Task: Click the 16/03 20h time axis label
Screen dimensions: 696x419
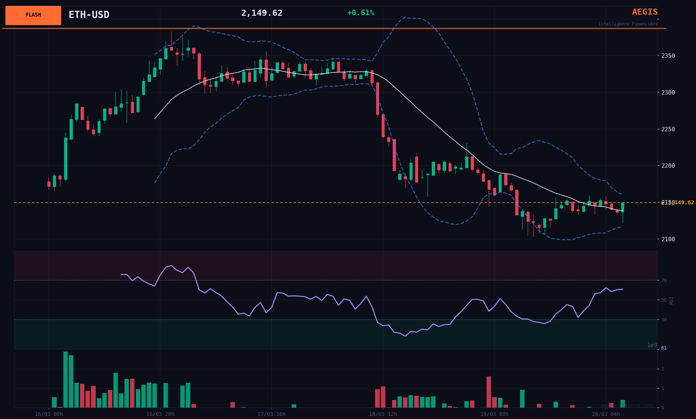Action: (160, 414)
